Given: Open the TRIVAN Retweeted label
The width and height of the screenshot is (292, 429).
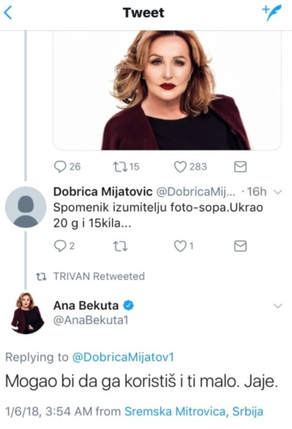Looking at the screenshot, I should pos(99,276).
